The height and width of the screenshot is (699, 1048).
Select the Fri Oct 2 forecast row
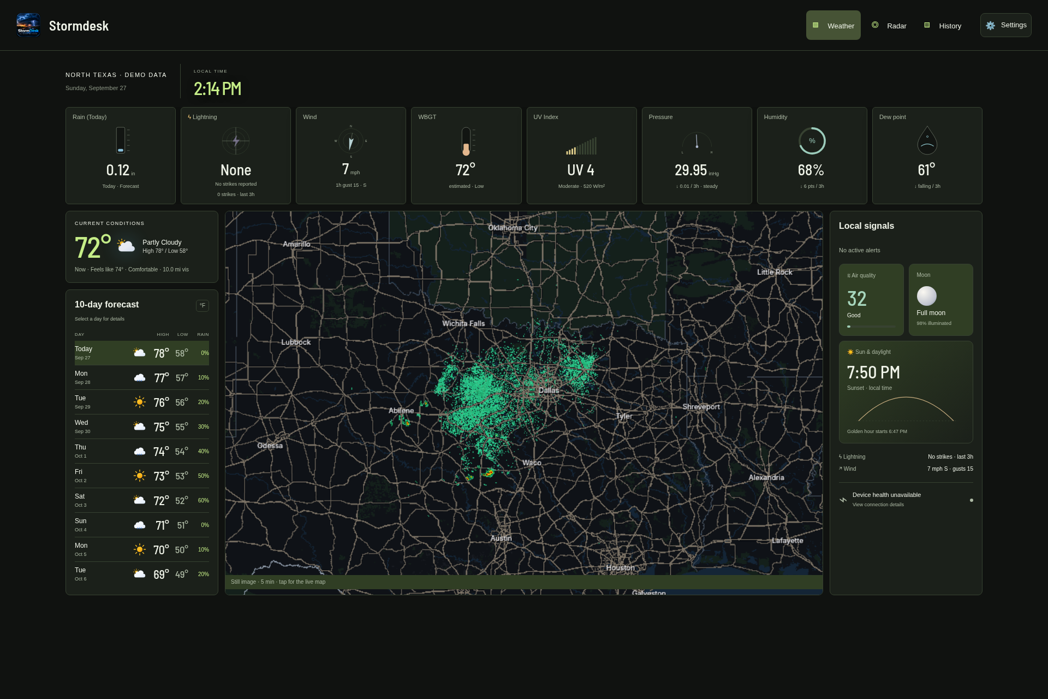142,476
